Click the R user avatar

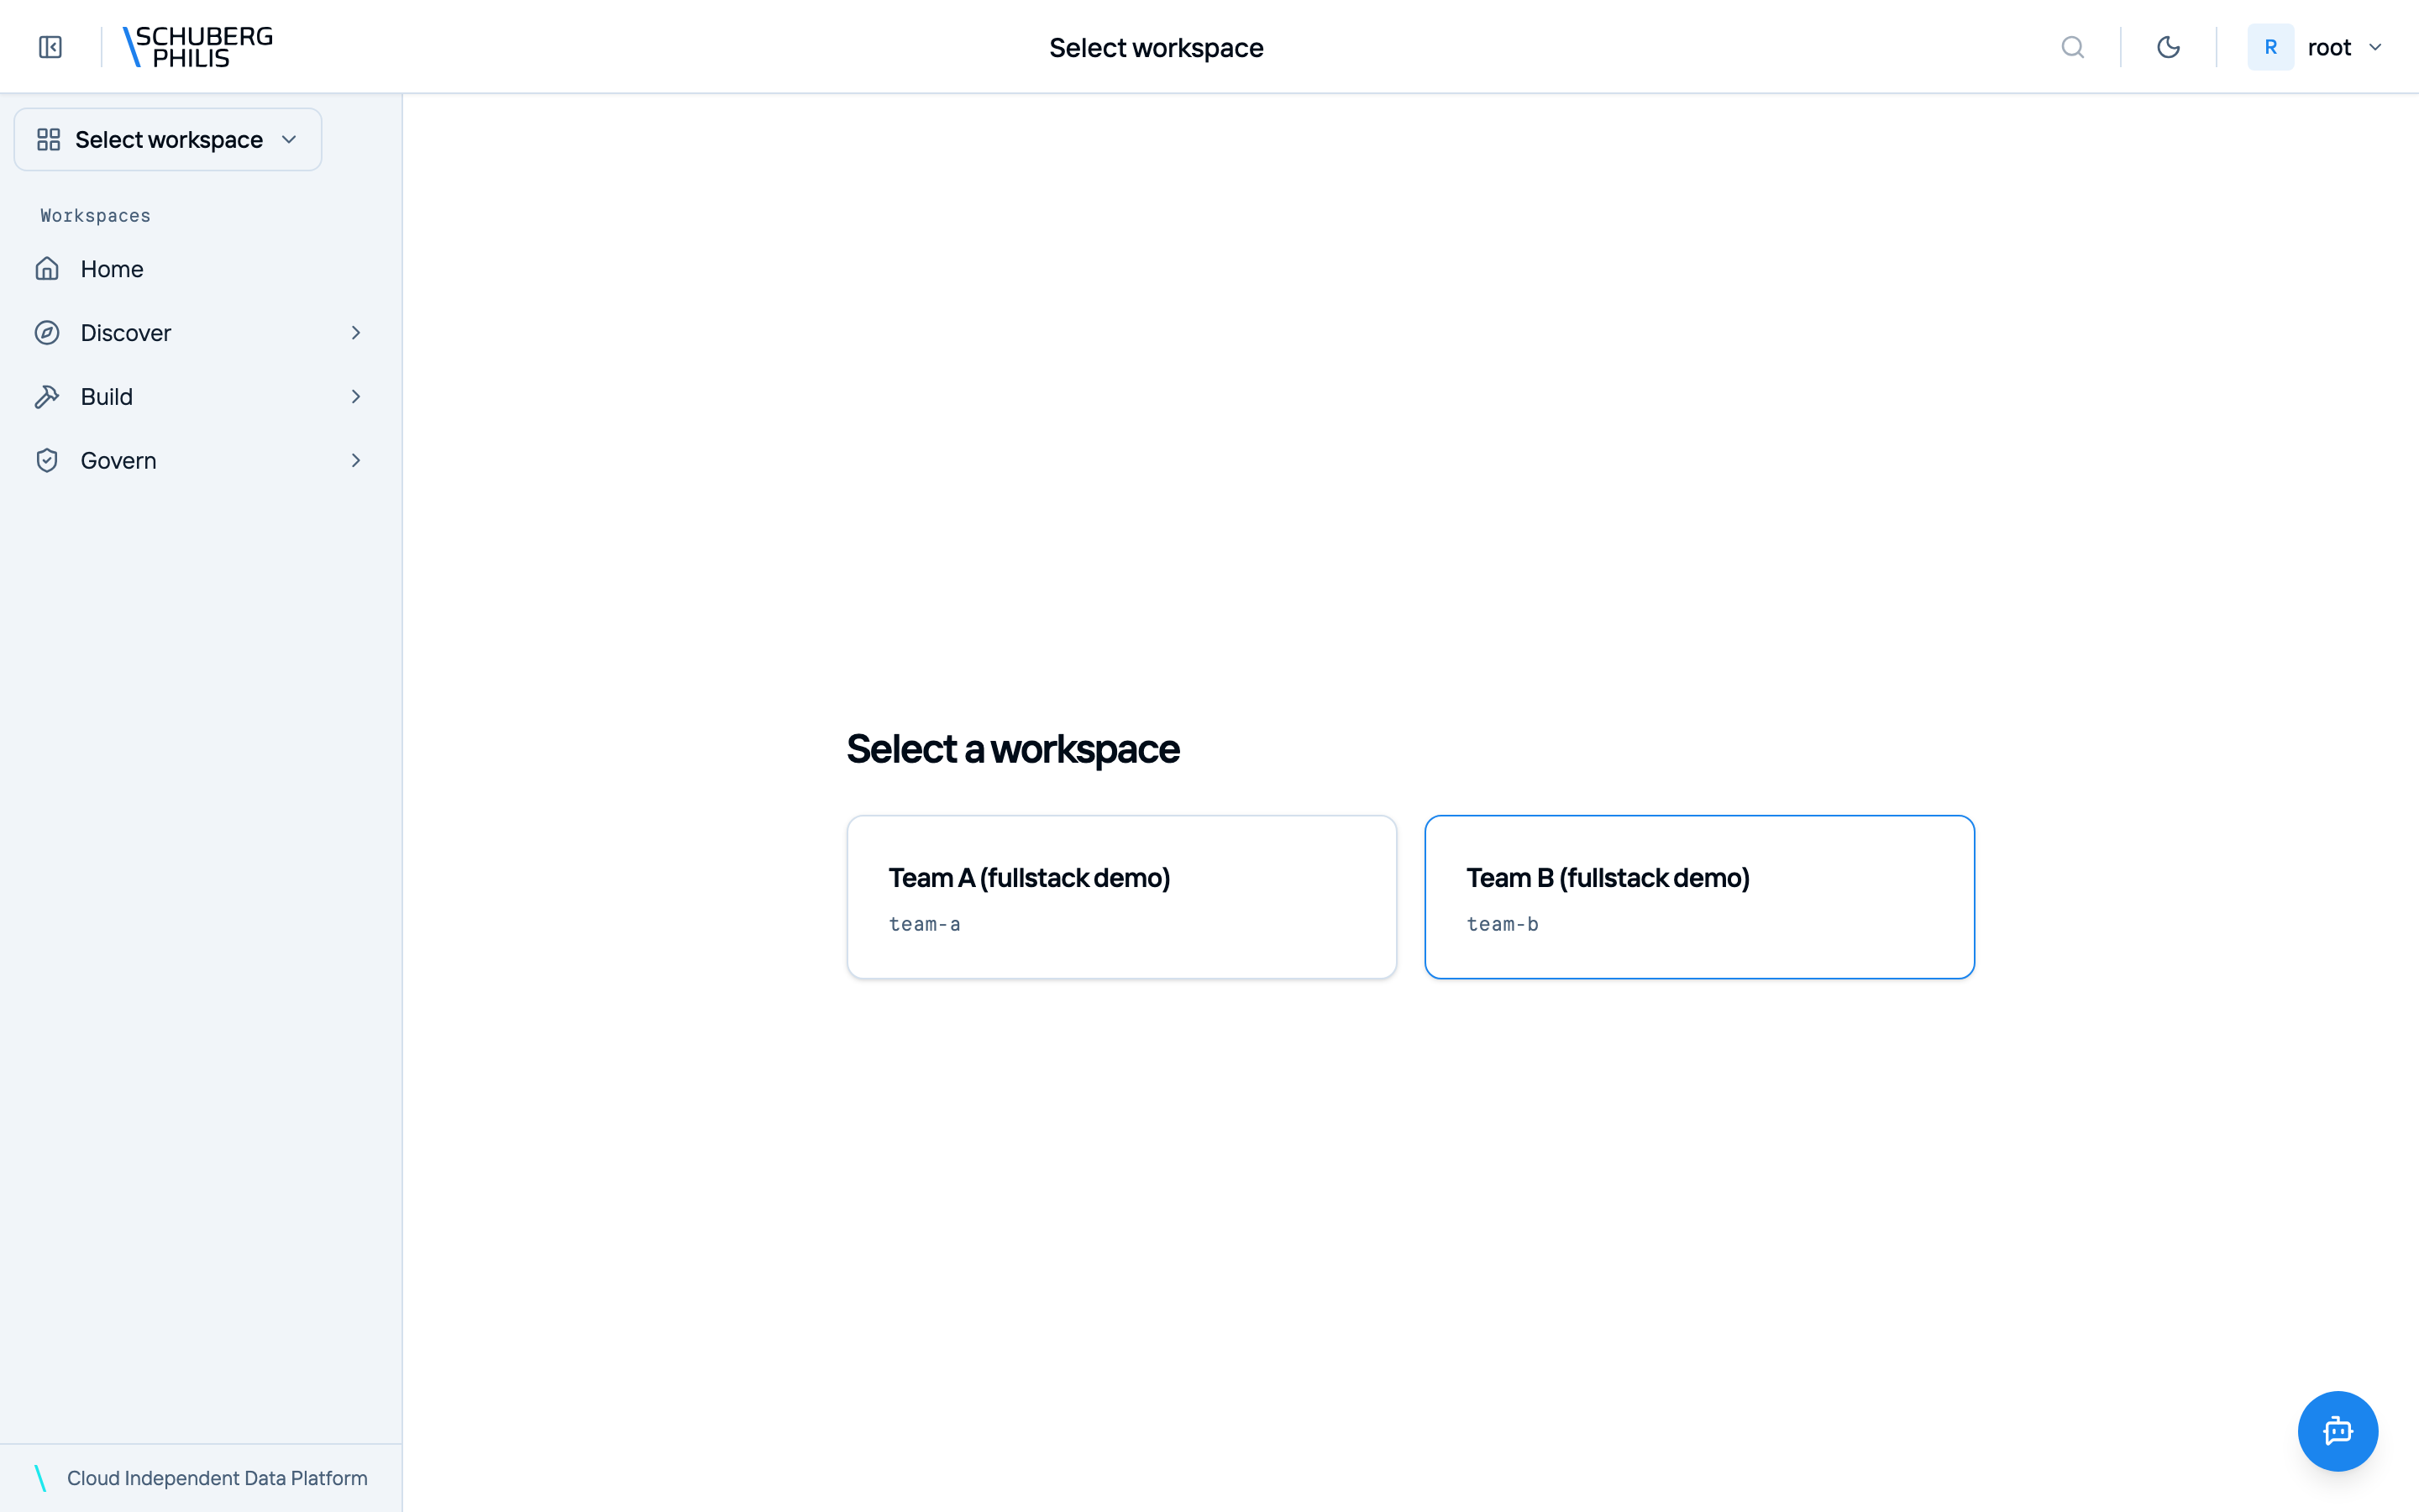coord(2270,47)
